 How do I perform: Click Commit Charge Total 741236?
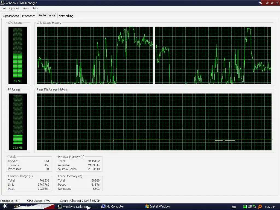(44, 180)
